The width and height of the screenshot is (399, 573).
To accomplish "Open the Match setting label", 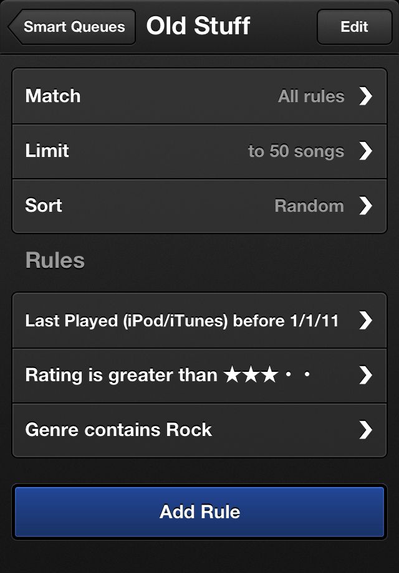I will 53,96.
